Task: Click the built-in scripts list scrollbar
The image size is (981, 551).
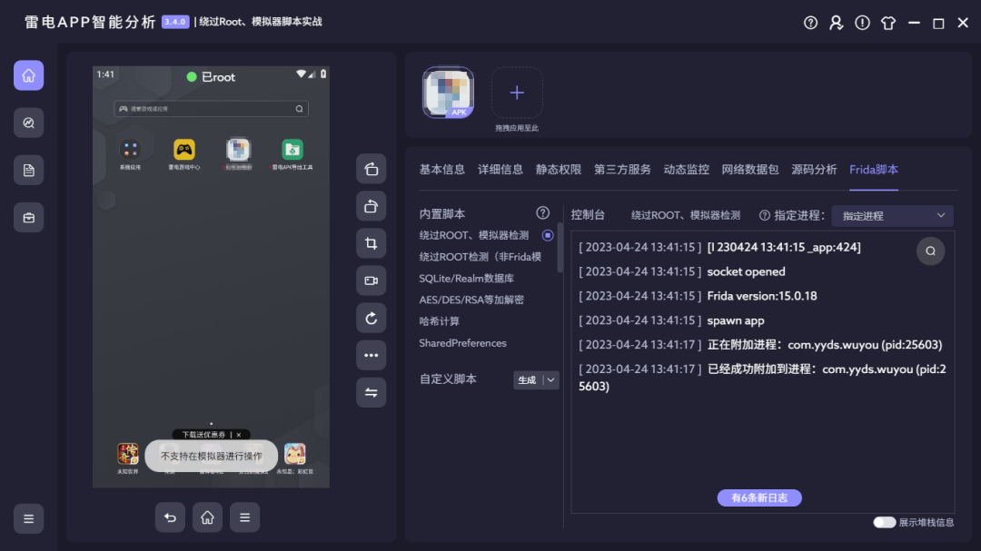Action: pos(560,249)
